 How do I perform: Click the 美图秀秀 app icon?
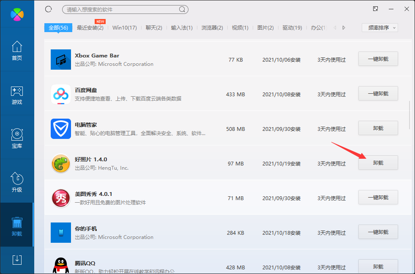(61, 198)
